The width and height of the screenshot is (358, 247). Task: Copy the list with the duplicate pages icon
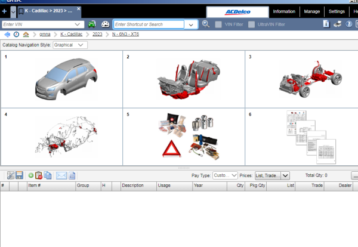[x=48, y=175]
